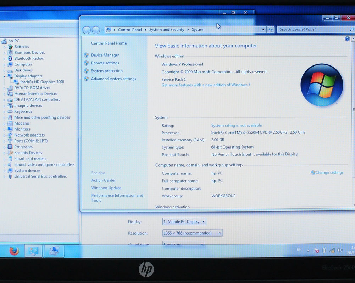
Task: Click the network signal tray icon
Action: [332, 250]
